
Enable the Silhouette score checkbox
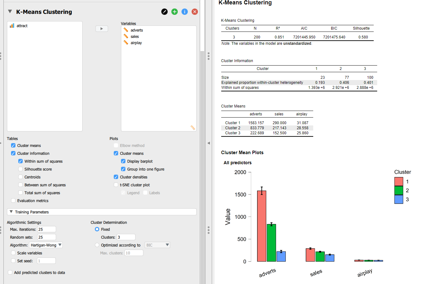[20, 169]
